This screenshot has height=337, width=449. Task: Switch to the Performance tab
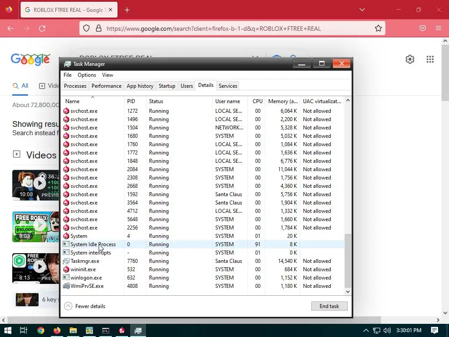[x=106, y=86]
